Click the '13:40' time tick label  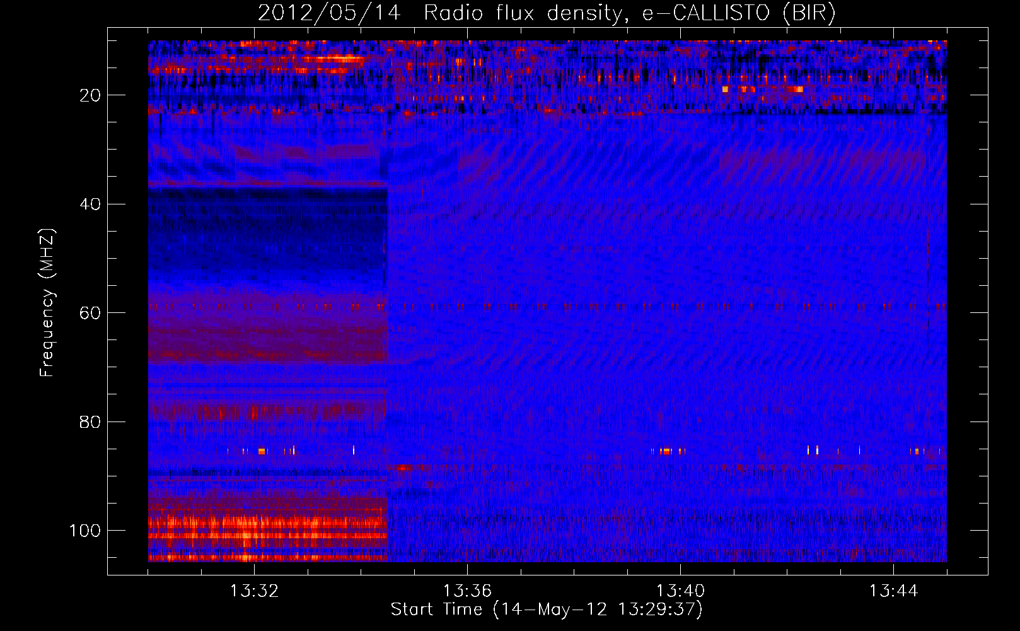[x=680, y=591]
